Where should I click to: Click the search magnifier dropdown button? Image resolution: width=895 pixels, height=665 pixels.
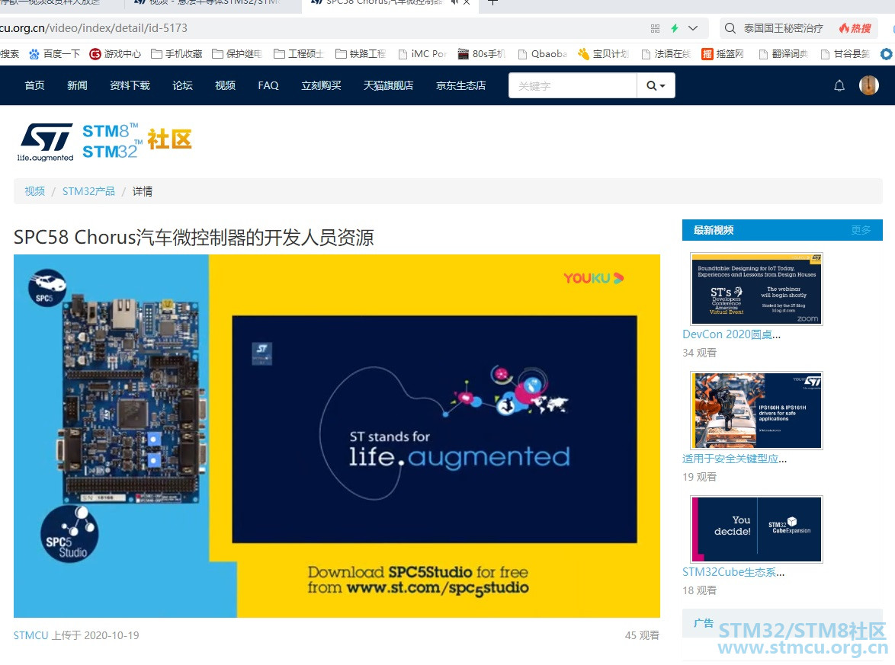[656, 85]
